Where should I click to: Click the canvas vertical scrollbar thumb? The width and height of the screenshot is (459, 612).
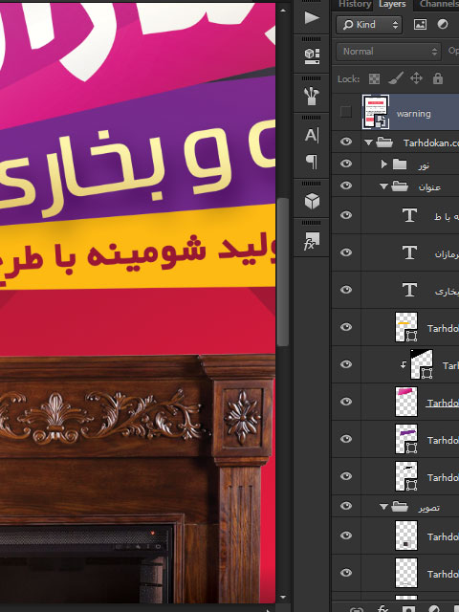coord(283,272)
